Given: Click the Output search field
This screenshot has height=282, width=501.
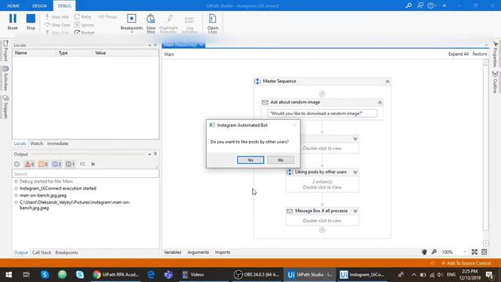Looking at the screenshot, I should click(85, 174).
